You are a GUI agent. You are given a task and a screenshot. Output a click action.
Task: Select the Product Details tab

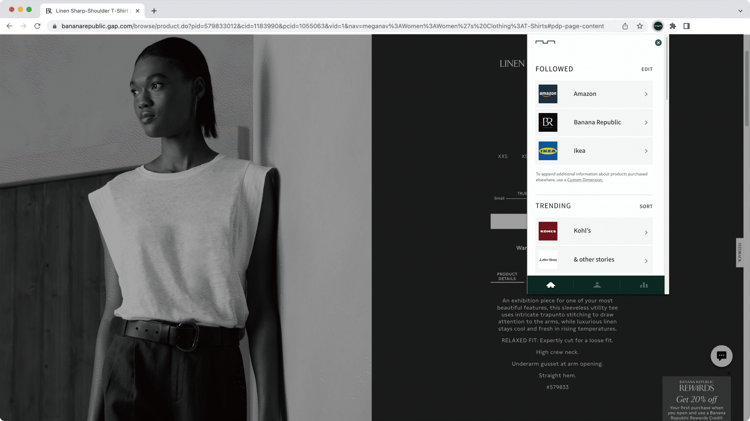pos(507,276)
